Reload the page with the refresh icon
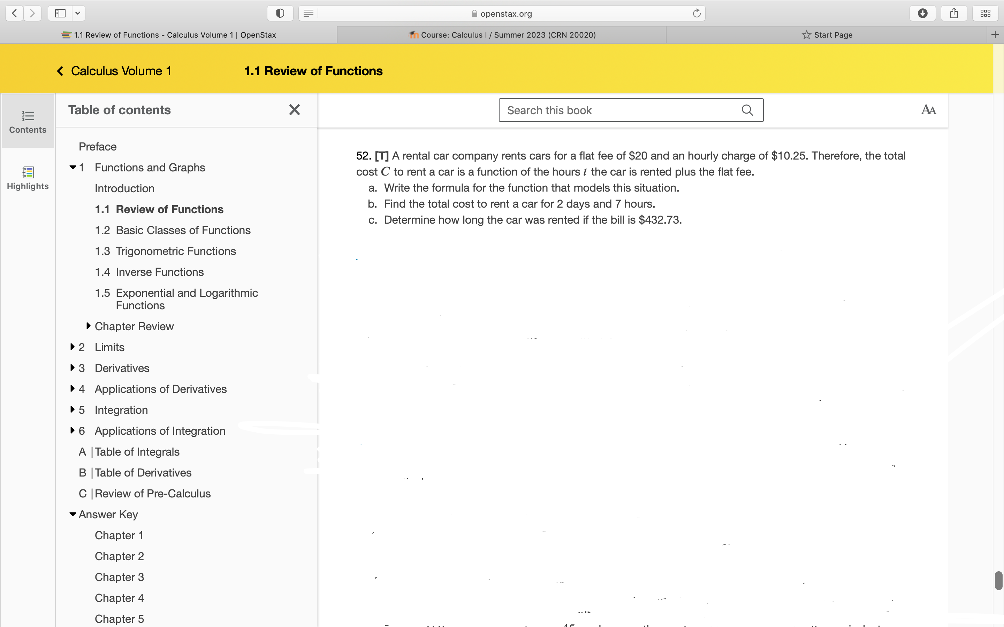1004x627 pixels. [697, 13]
